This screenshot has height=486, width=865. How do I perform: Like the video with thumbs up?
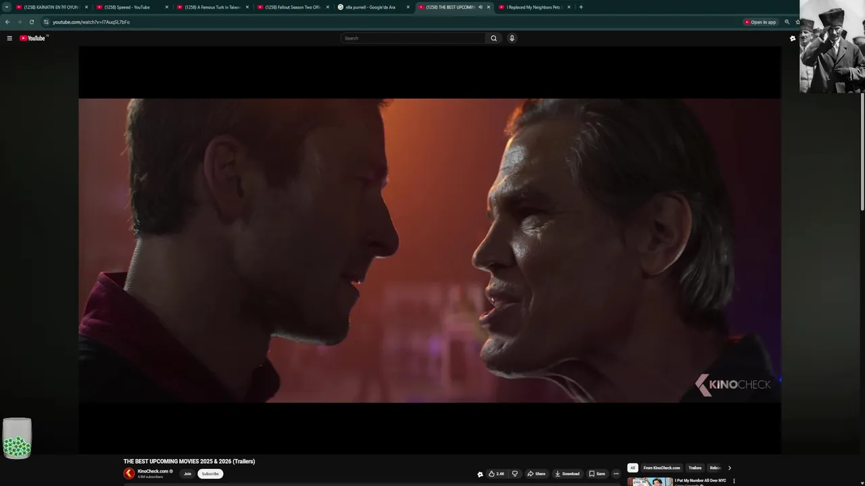point(497,474)
